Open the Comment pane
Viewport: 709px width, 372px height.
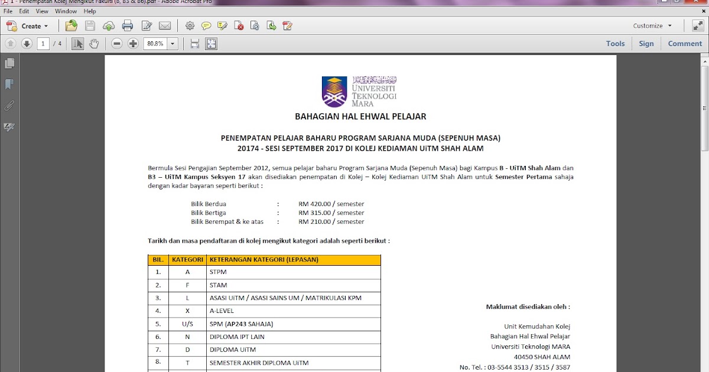[x=685, y=44]
